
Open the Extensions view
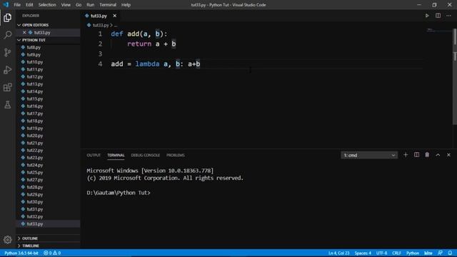click(8, 87)
